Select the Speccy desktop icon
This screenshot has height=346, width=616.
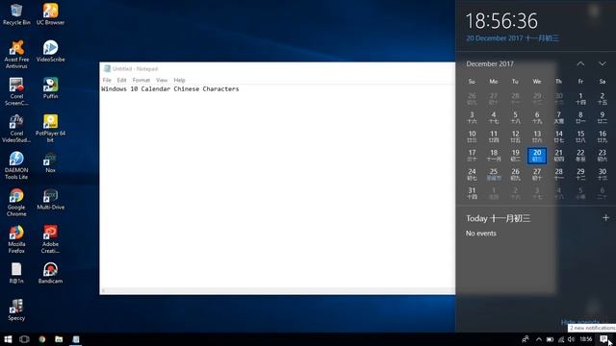pos(16,309)
